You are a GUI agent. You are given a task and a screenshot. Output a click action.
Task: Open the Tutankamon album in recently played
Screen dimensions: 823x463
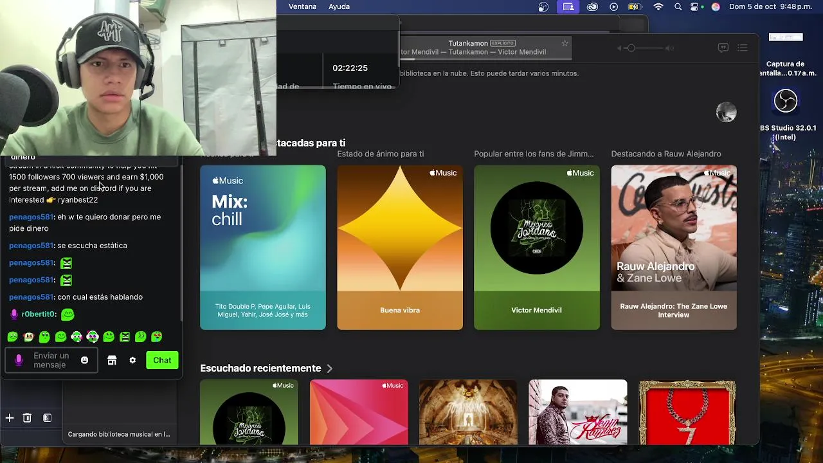468,412
